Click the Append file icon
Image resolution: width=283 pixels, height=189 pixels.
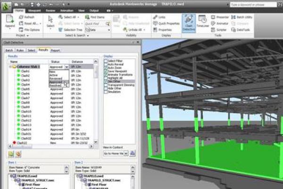tap(9, 23)
